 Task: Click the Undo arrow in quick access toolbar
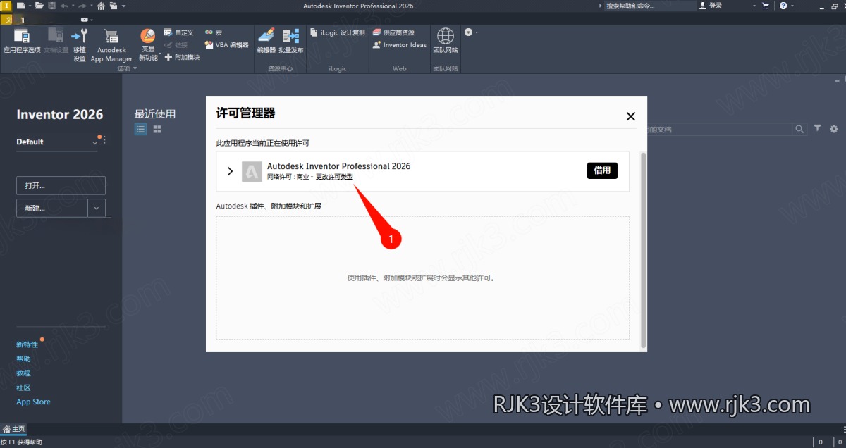pos(64,6)
